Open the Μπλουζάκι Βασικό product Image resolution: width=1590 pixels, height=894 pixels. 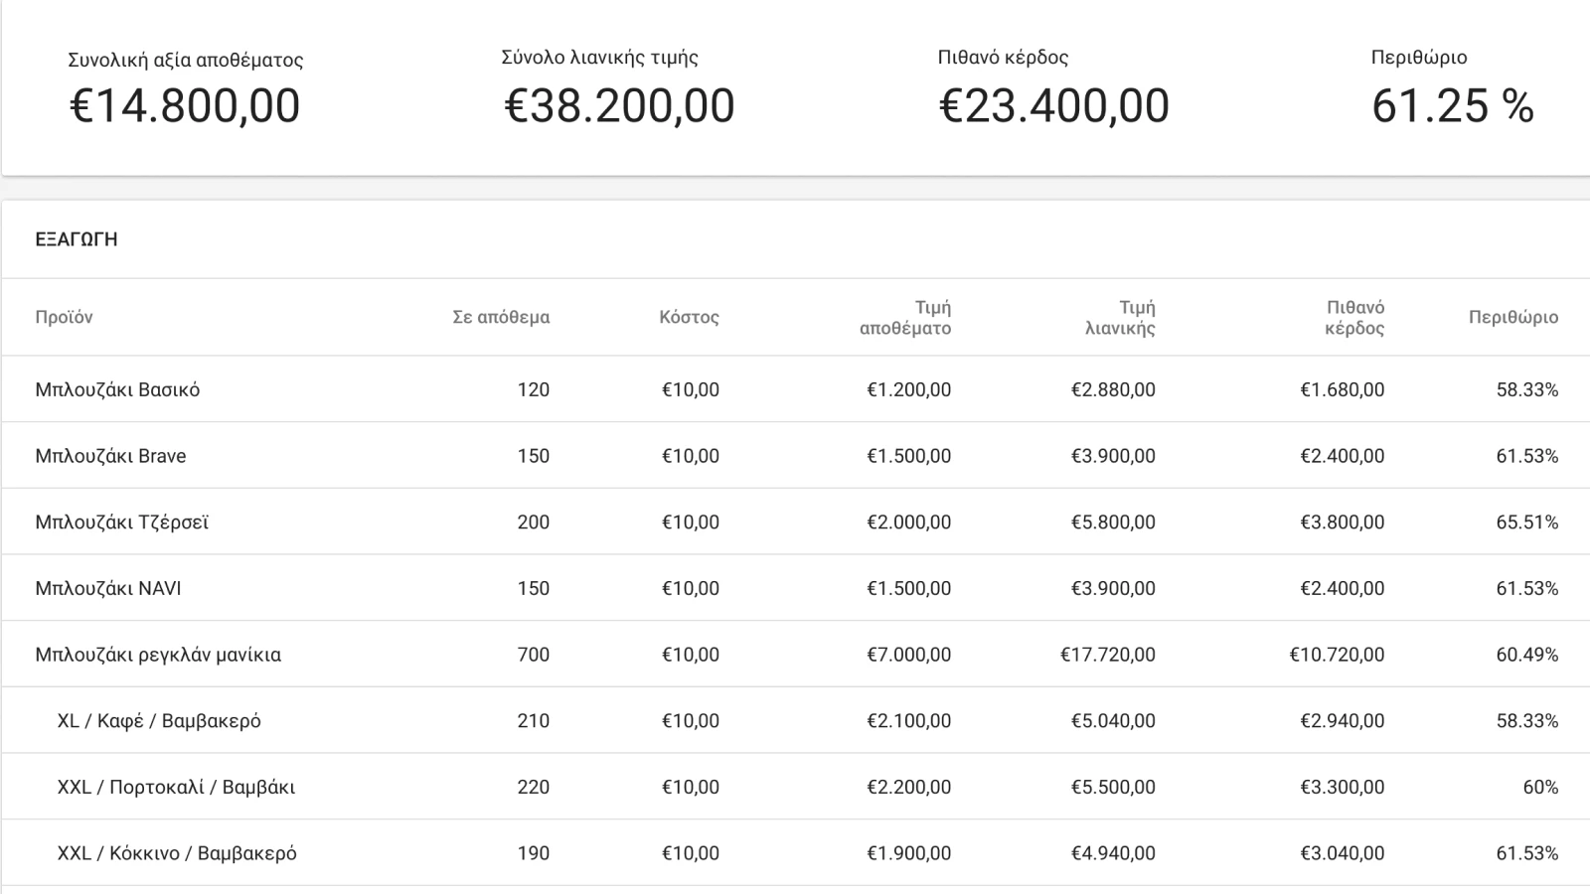click(117, 389)
